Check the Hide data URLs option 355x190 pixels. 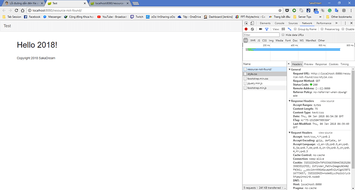tap(283, 35)
